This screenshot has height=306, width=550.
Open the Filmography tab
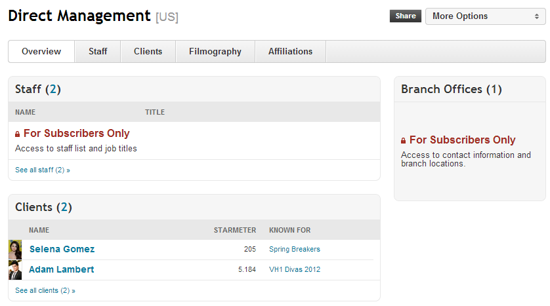pyautogui.click(x=215, y=52)
